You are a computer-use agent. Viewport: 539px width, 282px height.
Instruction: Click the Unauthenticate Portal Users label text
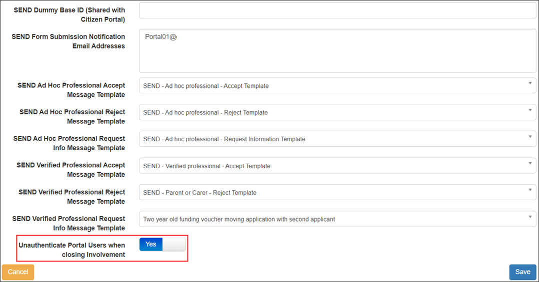[x=71, y=250]
